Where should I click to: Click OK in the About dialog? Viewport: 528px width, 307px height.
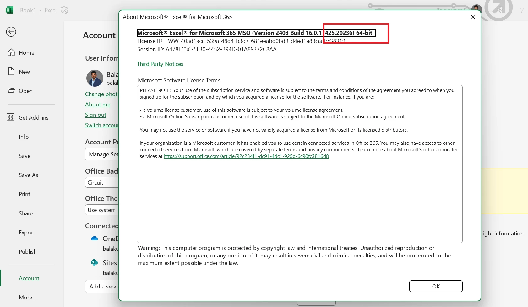coord(436,286)
